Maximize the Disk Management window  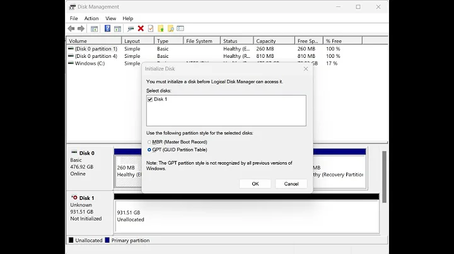pyautogui.click(x=358, y=7)
